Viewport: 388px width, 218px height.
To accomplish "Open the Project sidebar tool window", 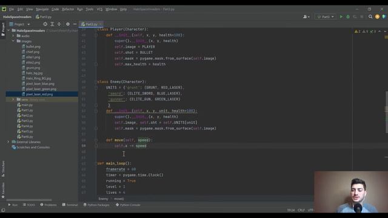I will coord(3,29).
